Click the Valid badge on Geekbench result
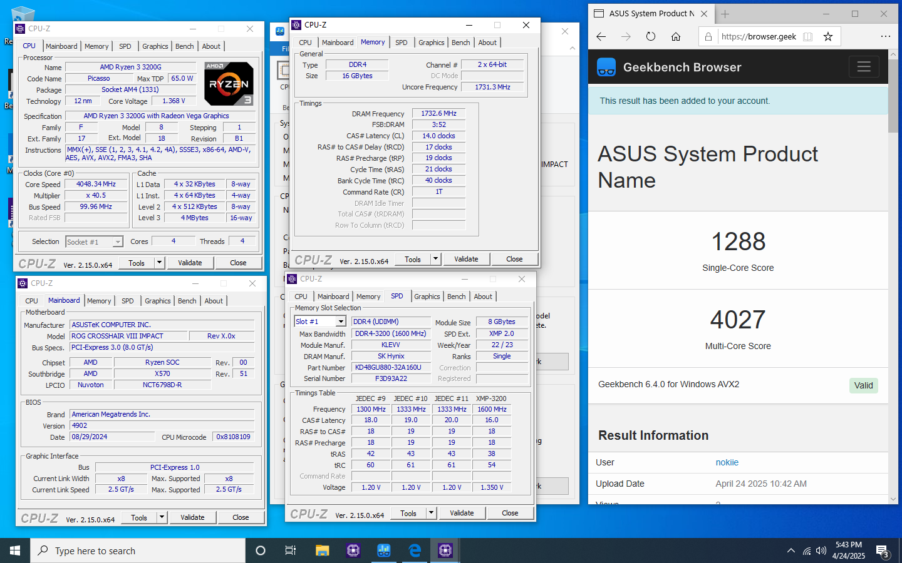Image resolution: width=902 pixels, height=563 pixels. click(x=863, y=385)
